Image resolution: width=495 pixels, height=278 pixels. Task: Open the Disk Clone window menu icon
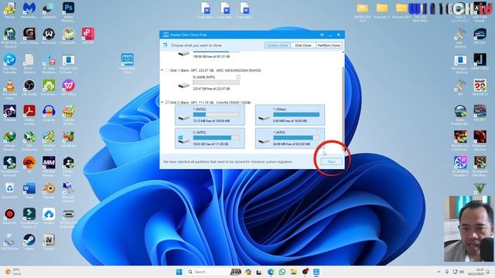click(322, 35)
